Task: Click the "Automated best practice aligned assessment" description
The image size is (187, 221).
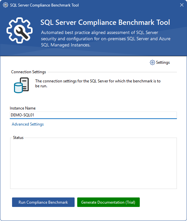Action: click(106, 39)
